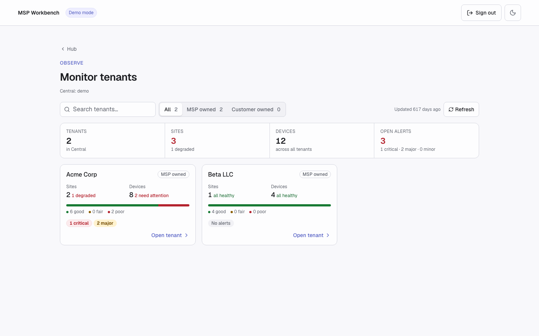
Task: Select the All filter tab
Action: click(171, 109)
